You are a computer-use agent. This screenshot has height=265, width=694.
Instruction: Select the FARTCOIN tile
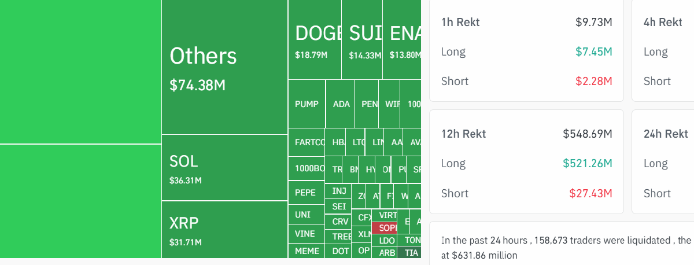(306, 142)
